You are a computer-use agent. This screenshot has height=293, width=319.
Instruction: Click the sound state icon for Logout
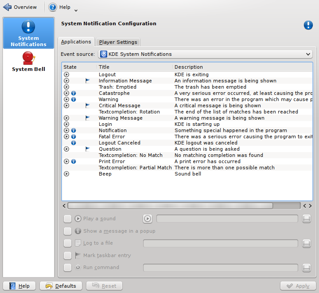point(66,75)
